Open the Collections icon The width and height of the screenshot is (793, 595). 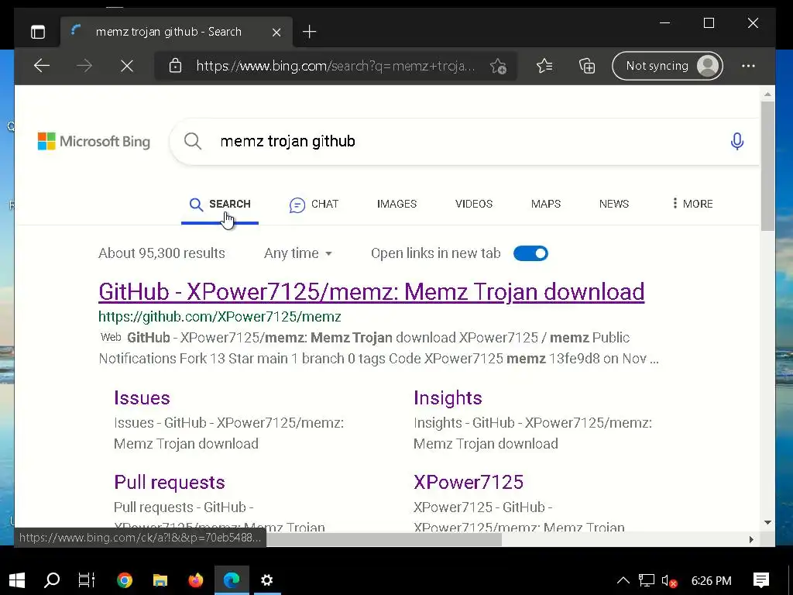point(587,66)
